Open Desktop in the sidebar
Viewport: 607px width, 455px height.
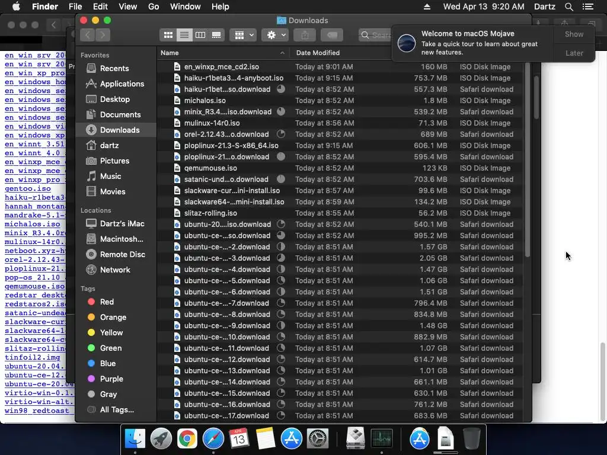click(x=115, y=100)
